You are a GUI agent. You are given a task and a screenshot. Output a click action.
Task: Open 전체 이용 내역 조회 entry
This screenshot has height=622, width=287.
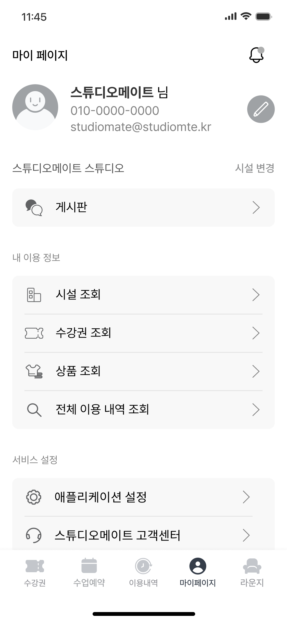[x=102, y=410]
